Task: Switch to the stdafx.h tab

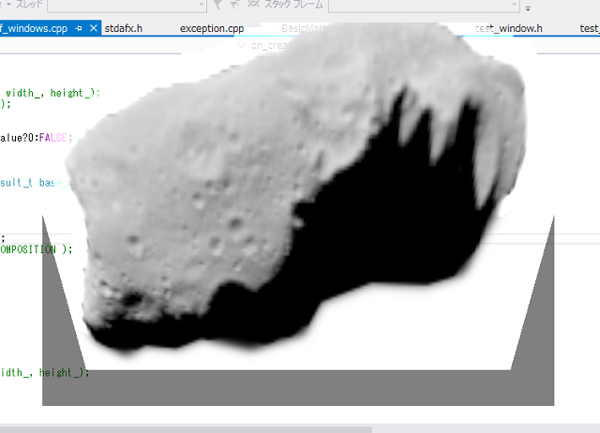Action: click(124, 28)
